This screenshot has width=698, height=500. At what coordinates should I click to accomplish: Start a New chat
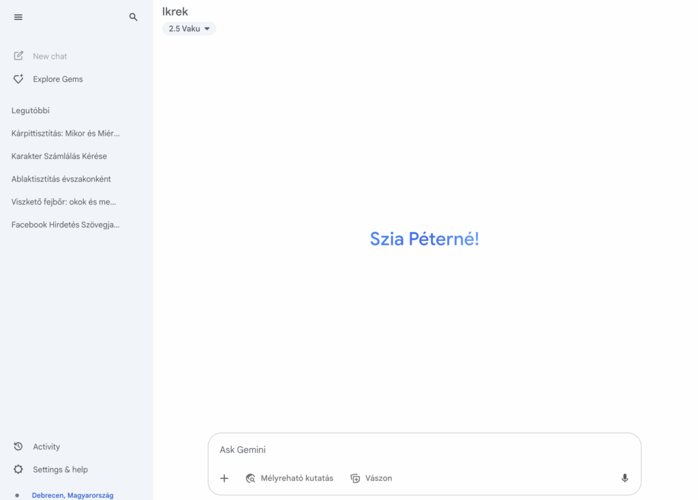point(50,56)
